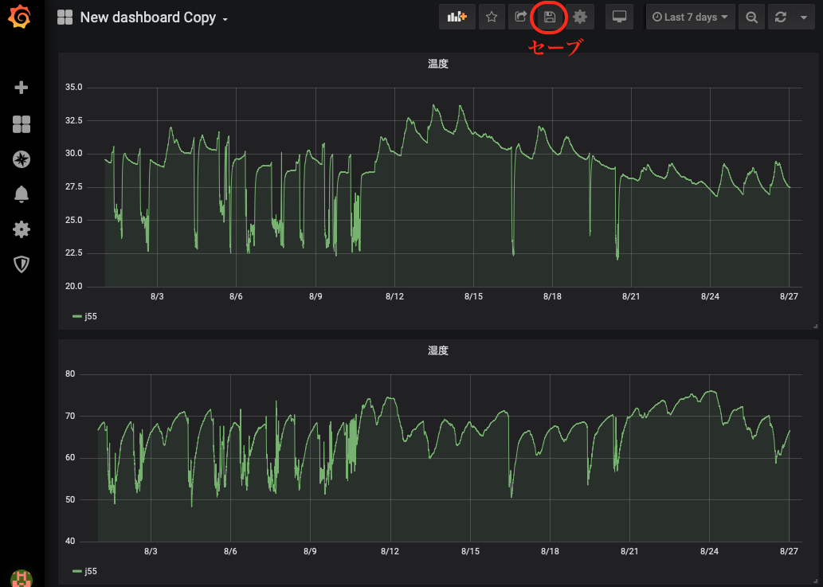Open dashboard settings gear in toolbar
This screenshot has height=587, width=823.
point(580,17)
